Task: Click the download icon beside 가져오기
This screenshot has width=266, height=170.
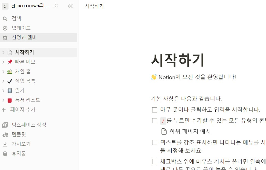Action: [x=5, y=144]
